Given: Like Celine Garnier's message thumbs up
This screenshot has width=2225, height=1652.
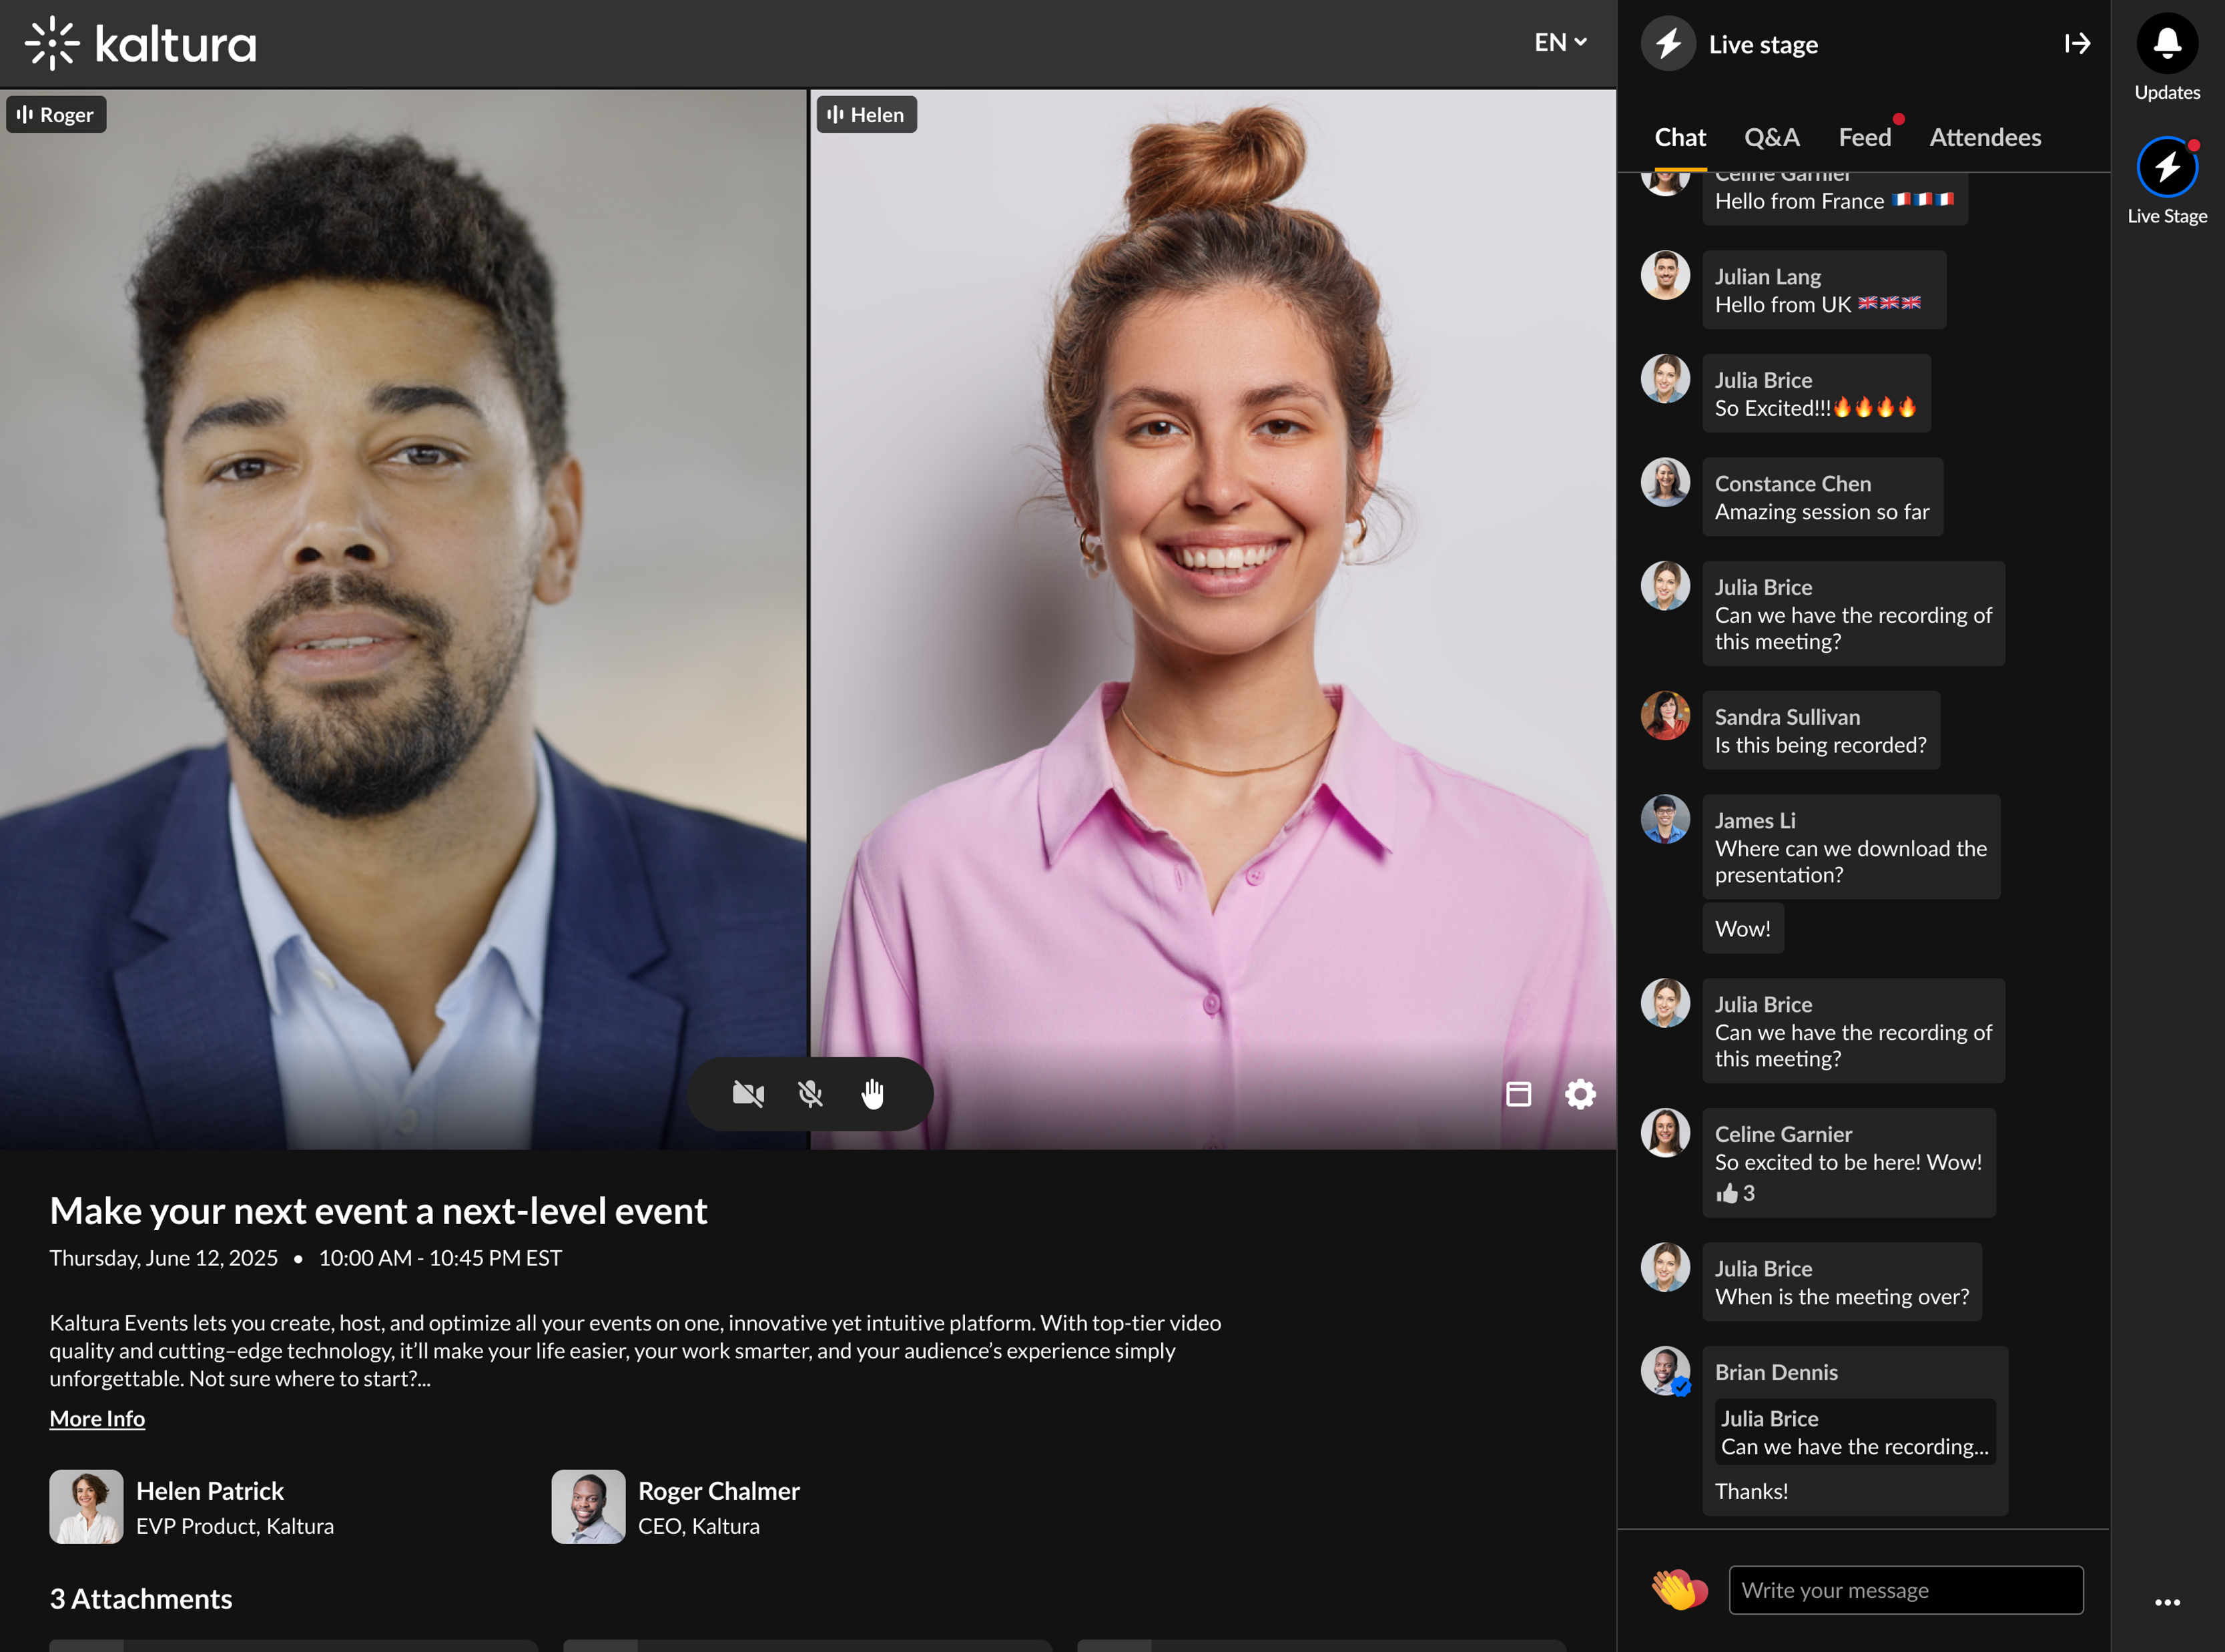Looking at the screenshot, I should [x=1728, y=1193].
